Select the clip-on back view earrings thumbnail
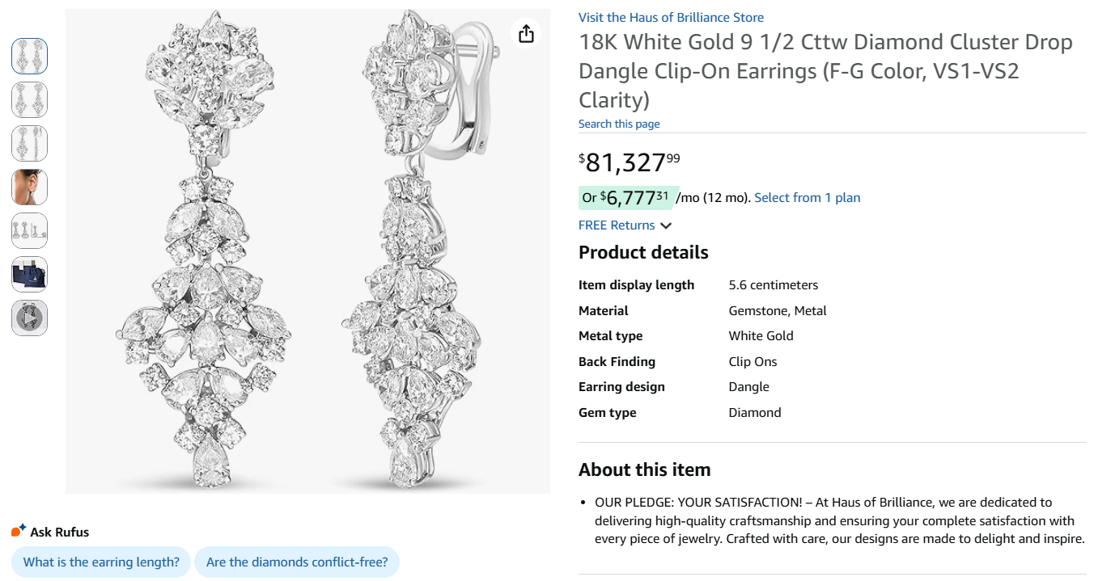This screenshot has height=581, width=1098. 29,144
